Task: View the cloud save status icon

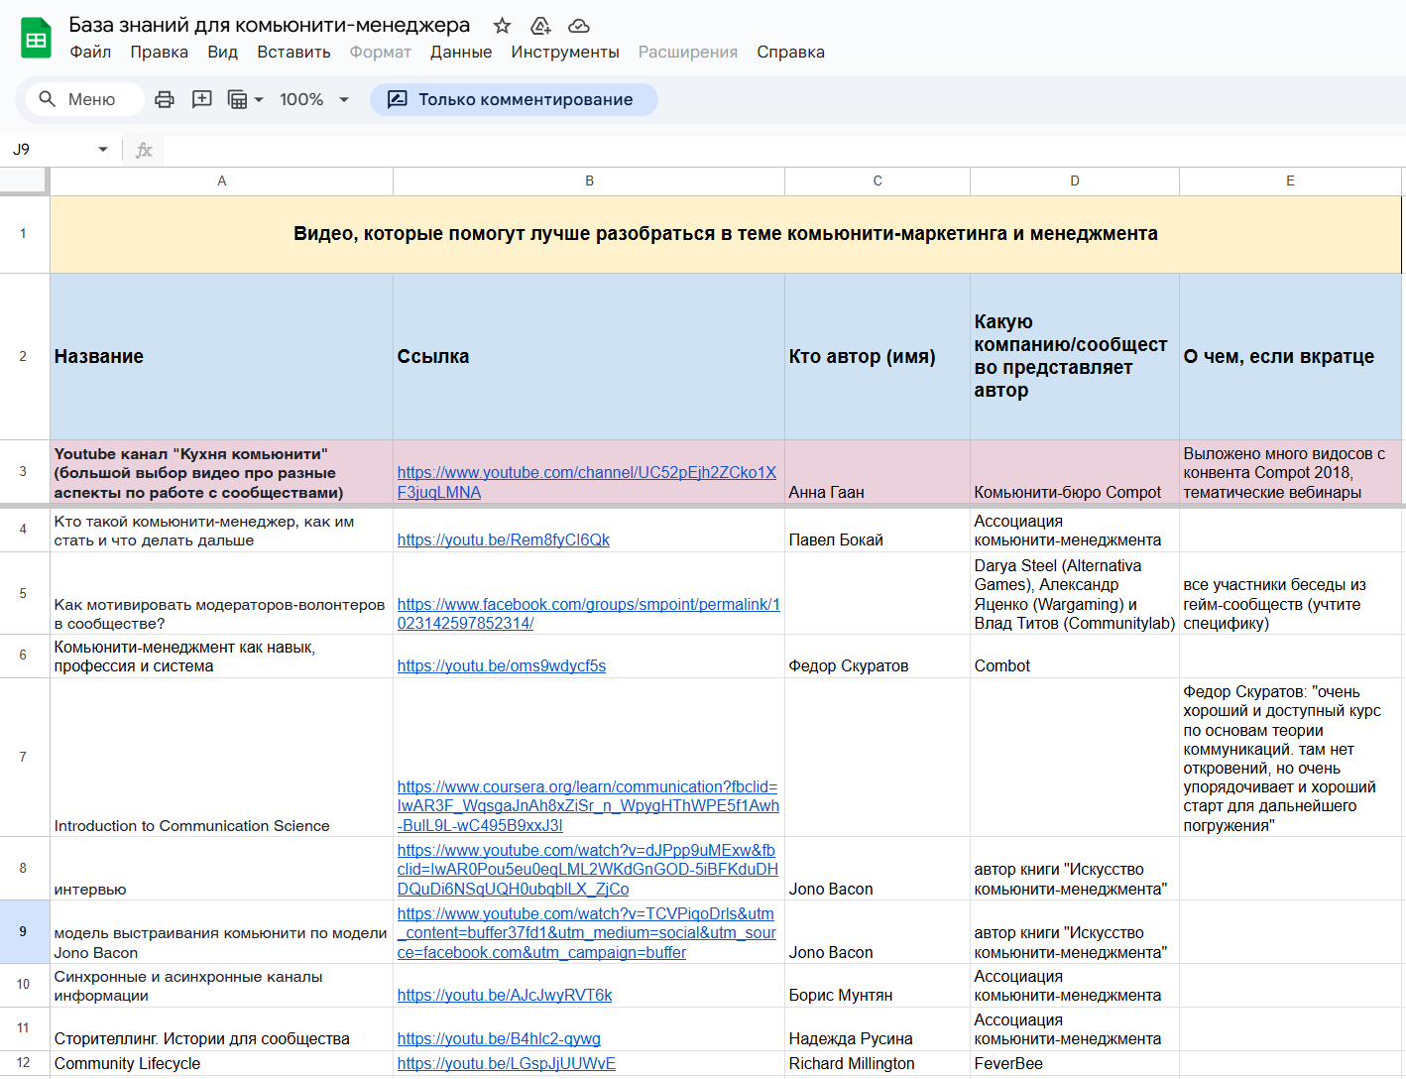Action: pyautogui.click(x=579, y=26)
